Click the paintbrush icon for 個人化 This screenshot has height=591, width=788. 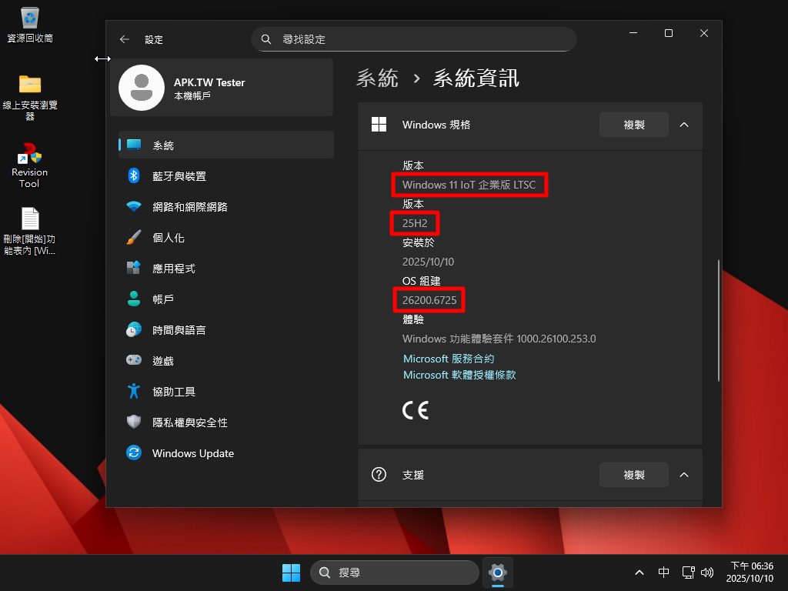(134, 237)
